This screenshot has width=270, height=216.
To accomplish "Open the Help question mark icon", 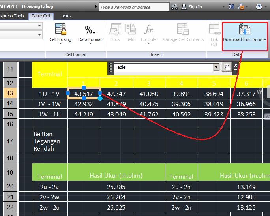I will click(259, 7).
